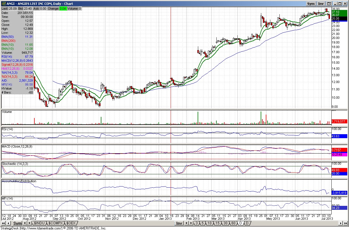
Task: Click the pop-out window icon in title bar
Action: coord(329,4)
